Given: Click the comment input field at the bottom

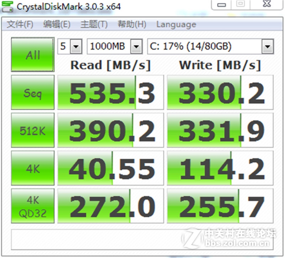Looking at the screenshot, I should [142, 239].
